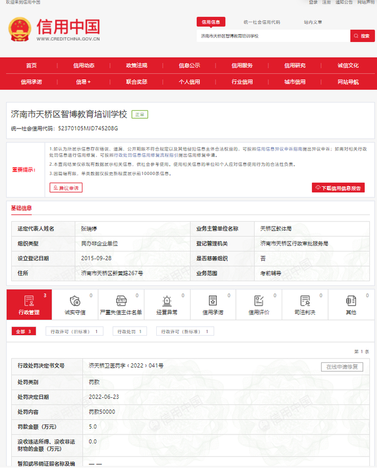Click the 济南市天桥区行政审批服务局 cell

tap(294, 243)
